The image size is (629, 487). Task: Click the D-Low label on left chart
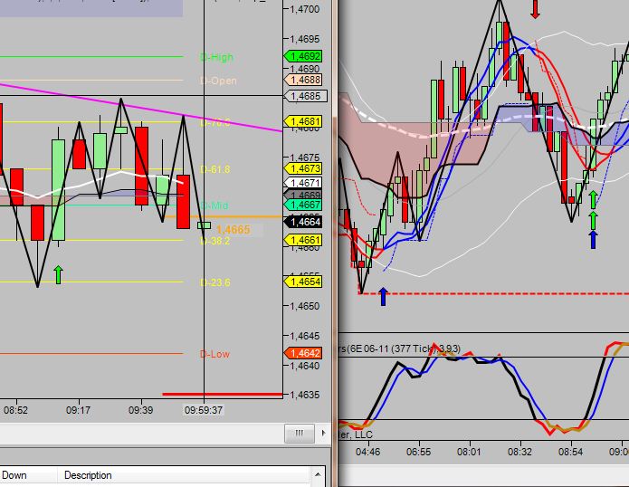click(214, 354)
